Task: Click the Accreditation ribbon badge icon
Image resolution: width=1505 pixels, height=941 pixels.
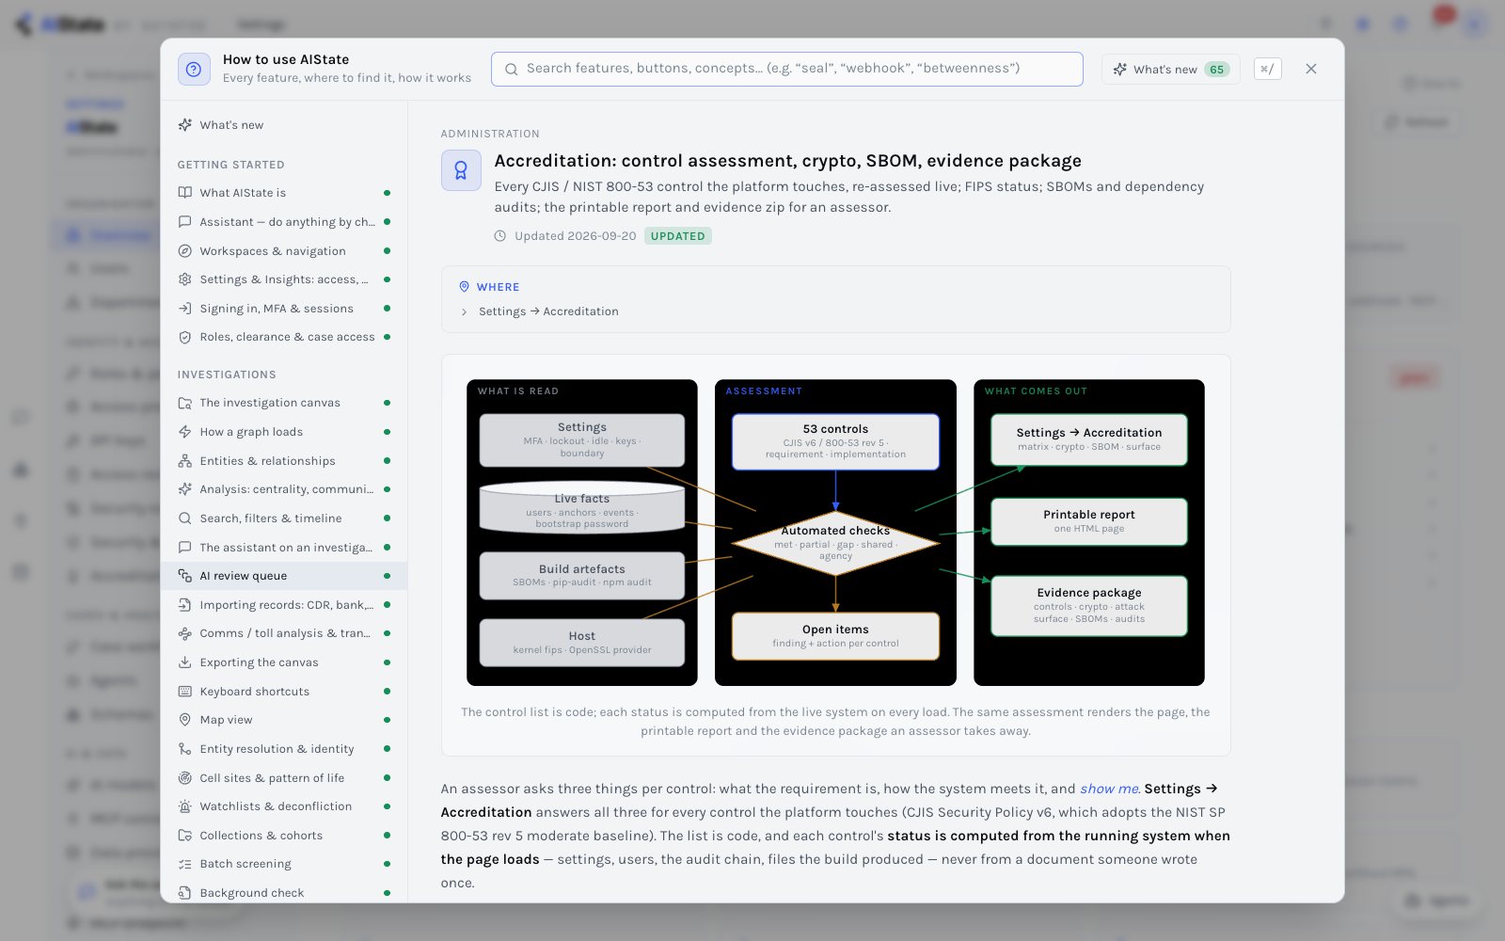Action: 461,170
